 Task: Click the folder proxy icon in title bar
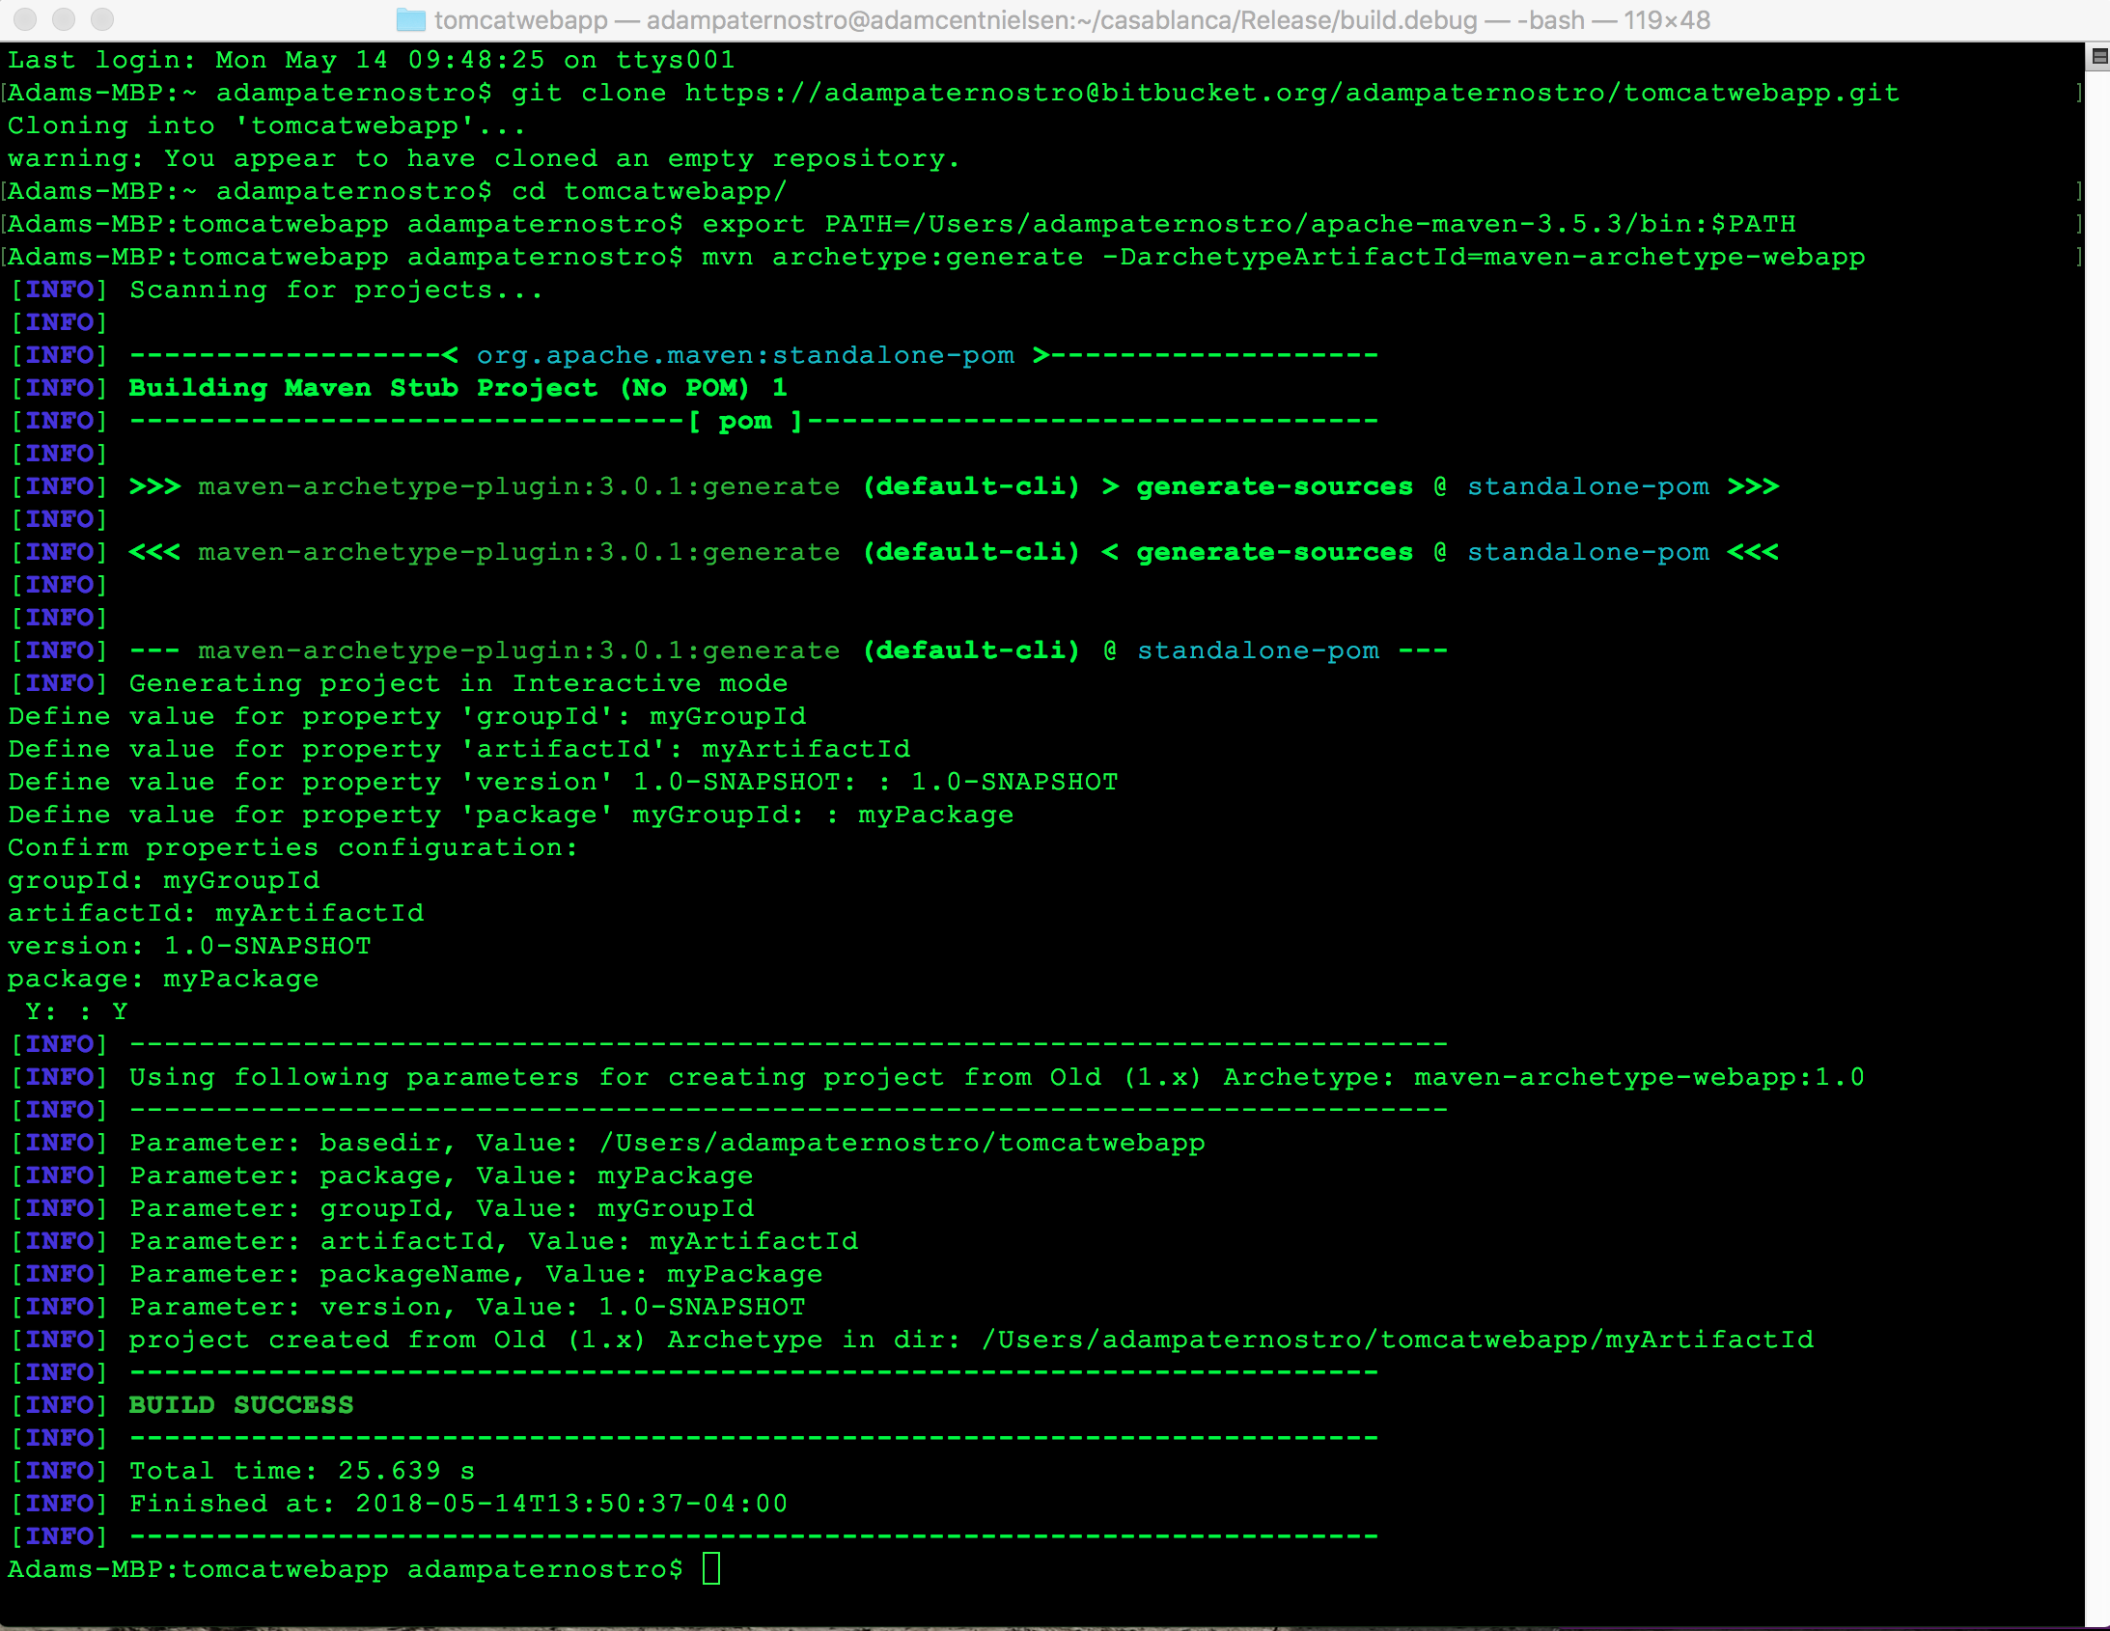pos(410,19)
